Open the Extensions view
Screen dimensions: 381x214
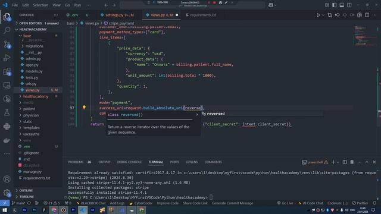coord(7,71)
